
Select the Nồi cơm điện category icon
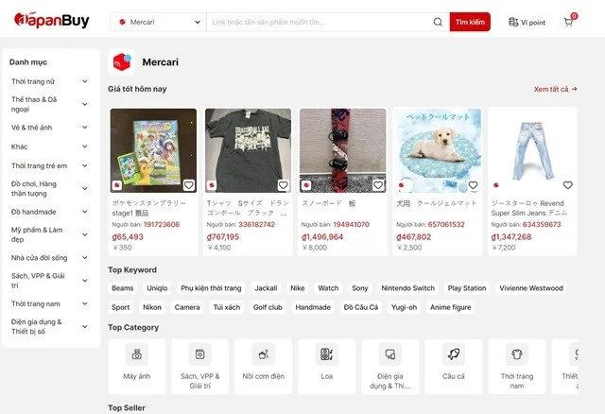[264, 354]
